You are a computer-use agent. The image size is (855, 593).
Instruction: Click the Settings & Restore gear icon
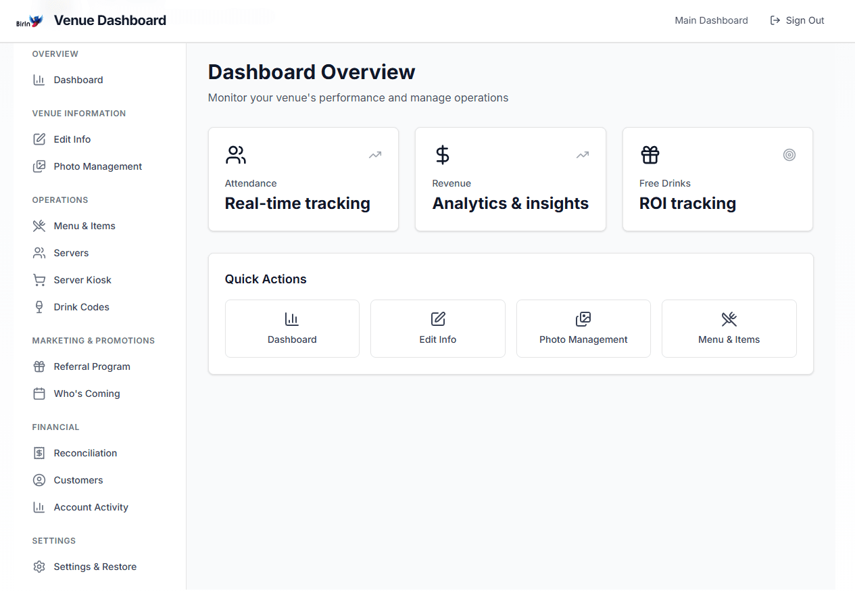pos(40,567)
